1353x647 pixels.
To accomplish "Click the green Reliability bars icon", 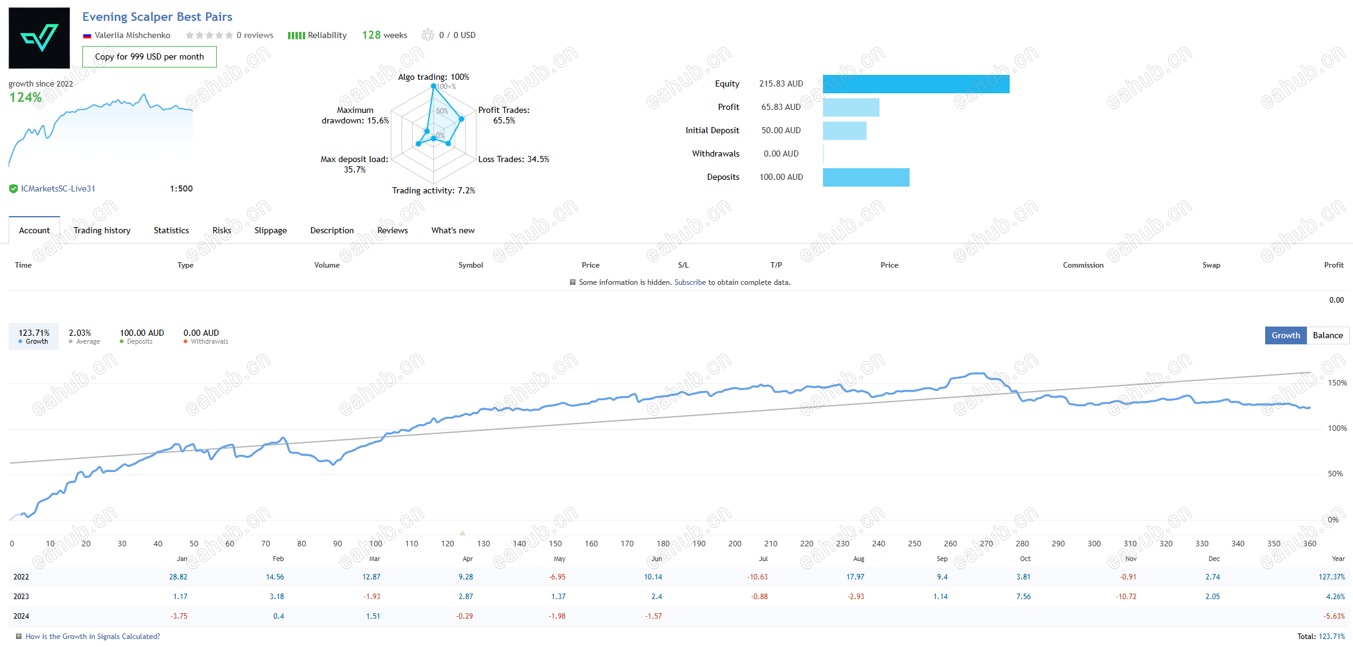I will [x=296, y=36].
